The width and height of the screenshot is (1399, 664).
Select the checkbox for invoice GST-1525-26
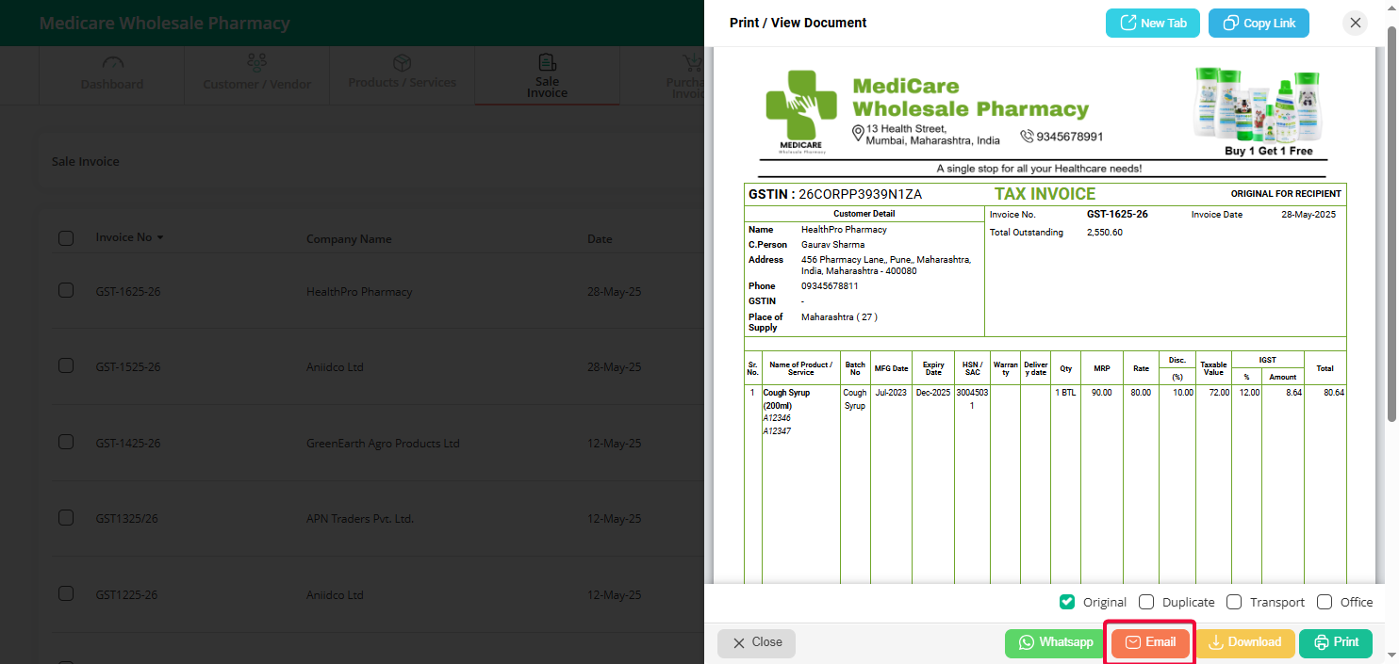coord(66,365)
